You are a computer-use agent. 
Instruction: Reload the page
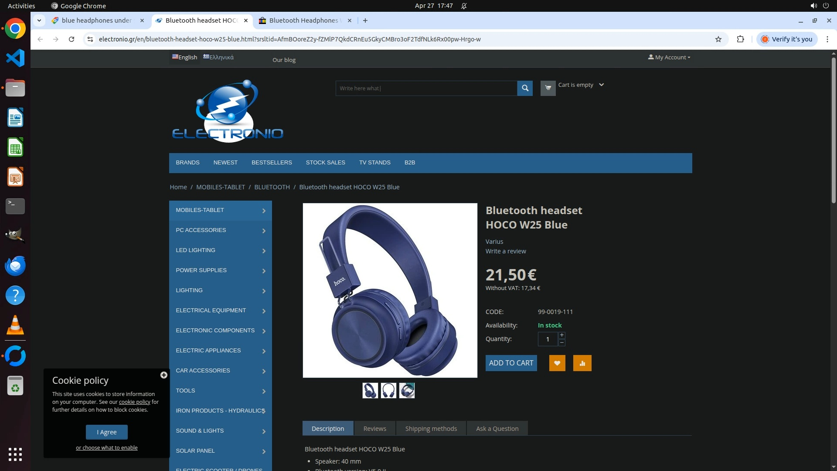pyautogui.click(x=71, y=39)
